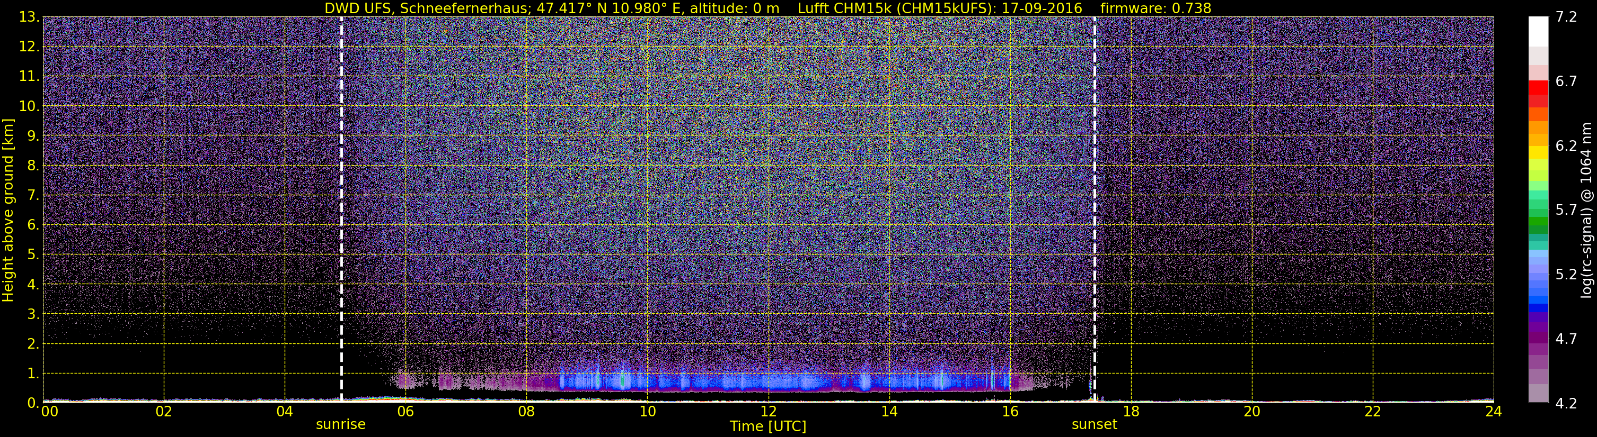This screenshot has height=437, width=1597.
Task: Click the height axis tick label '8.'
Action: [33, 165]
